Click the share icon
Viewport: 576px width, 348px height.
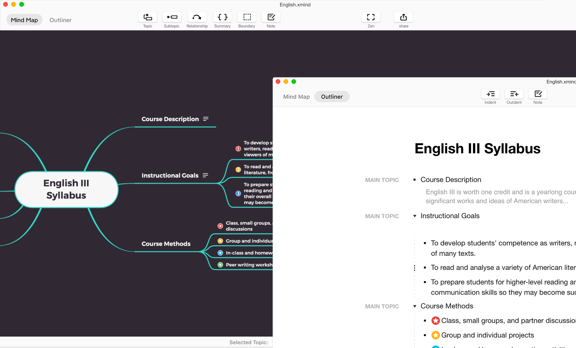pos(403,18)
